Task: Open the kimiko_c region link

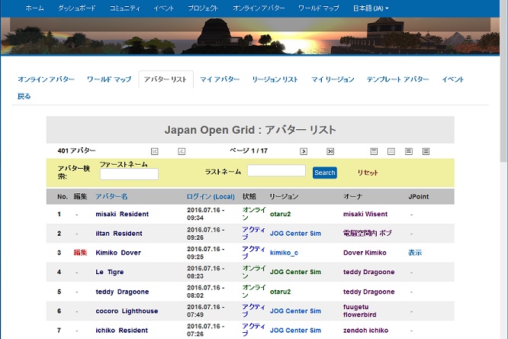Action: [x=284, y=253]
